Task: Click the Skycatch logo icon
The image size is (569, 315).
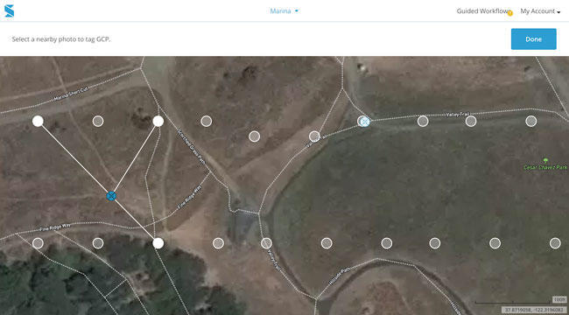Action: click(9, 10)
